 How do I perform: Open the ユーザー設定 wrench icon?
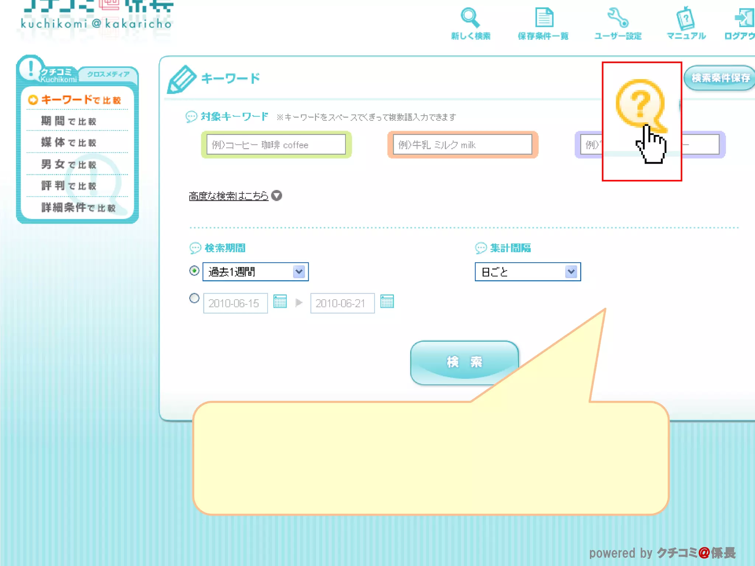click(618, 18)
